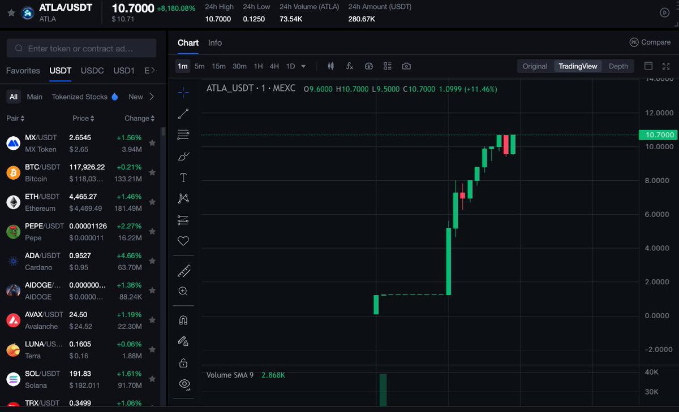Switch chart to Depth view
Viewport: 679px width, 412px height.
pyautogui.click(x=618, y=66)
